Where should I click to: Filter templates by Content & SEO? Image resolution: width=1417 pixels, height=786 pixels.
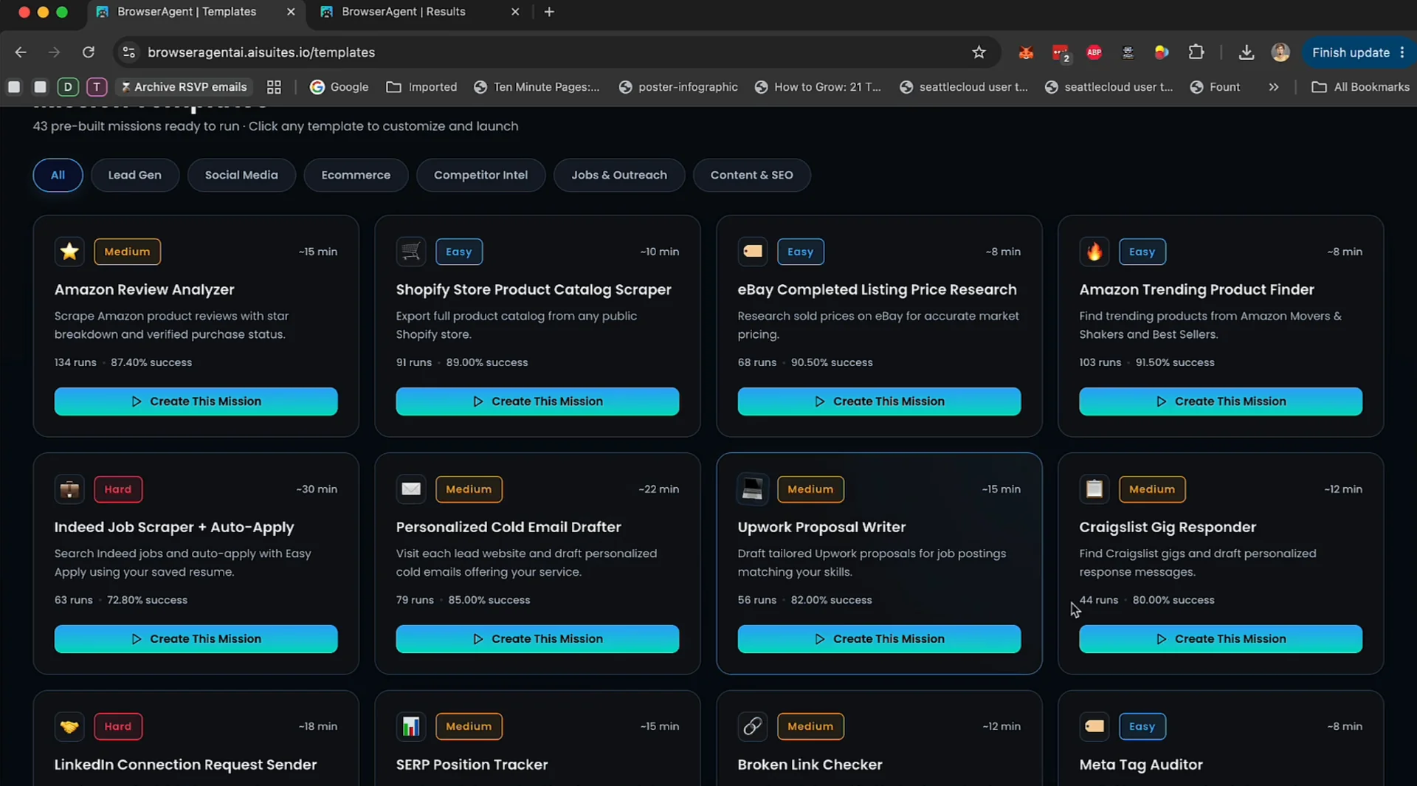751,175
